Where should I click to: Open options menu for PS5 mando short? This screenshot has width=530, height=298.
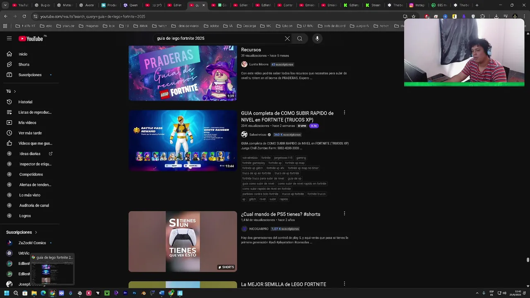pyautogui.click(x=344, y=214)
